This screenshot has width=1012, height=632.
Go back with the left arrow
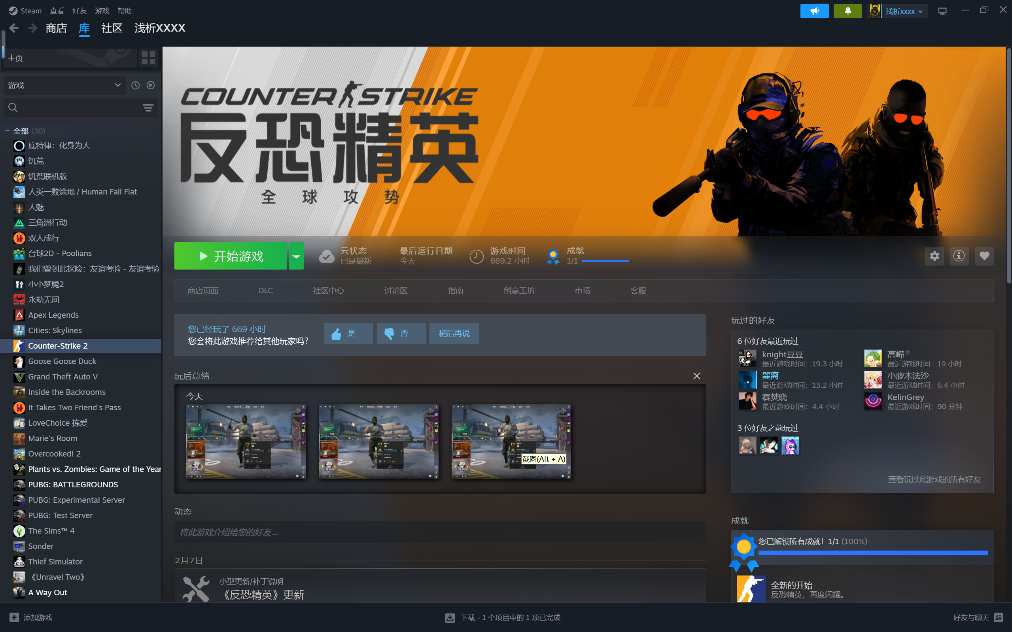point(14,28)
